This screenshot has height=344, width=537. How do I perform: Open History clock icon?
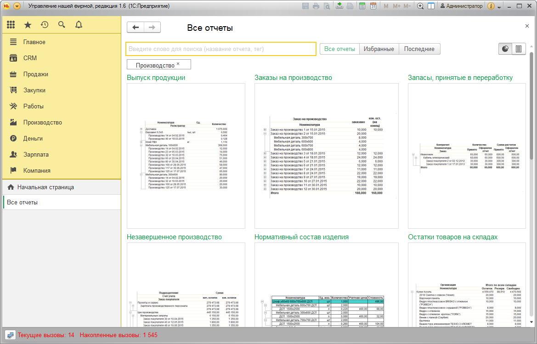[x=45, y=25]
